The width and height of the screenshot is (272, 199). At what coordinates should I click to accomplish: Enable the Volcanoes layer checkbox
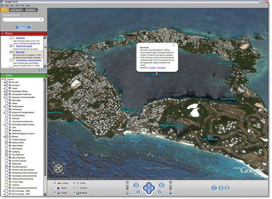point(6,109)
